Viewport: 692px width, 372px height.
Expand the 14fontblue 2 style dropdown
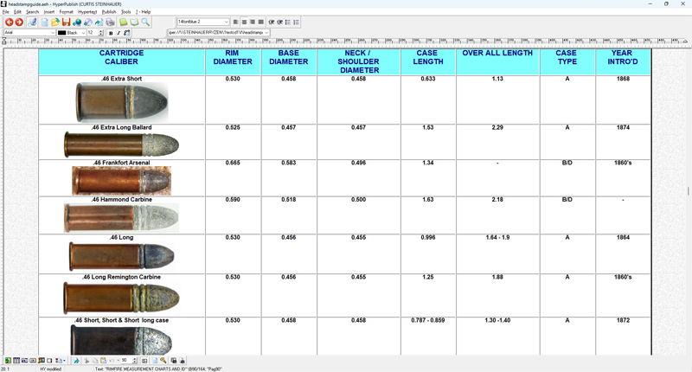pyautogui.click(x=227, y=22)
